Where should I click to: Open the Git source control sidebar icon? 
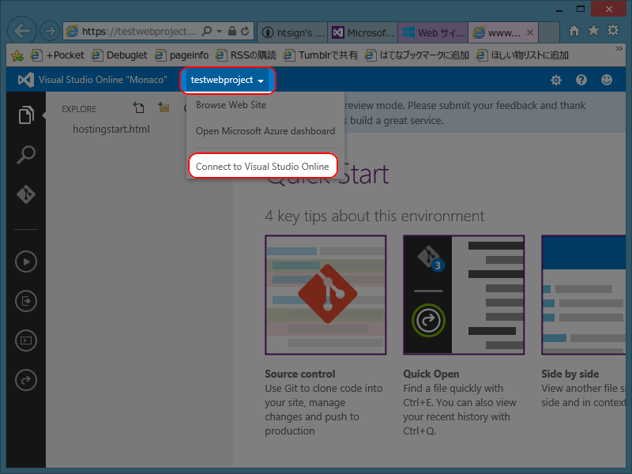[26, 194]
